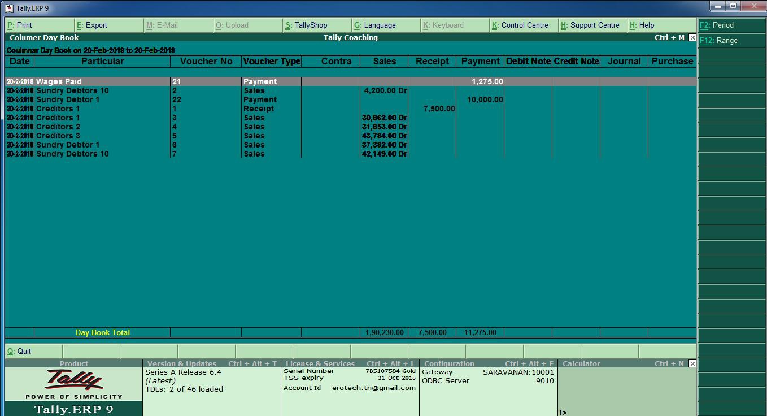This screenshot has height=416, width=767.
Task: Click the Export button
Action: coord(109,25)
